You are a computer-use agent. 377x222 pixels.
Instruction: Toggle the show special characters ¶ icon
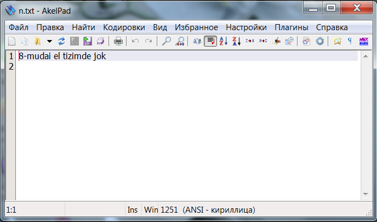[350, 41]
